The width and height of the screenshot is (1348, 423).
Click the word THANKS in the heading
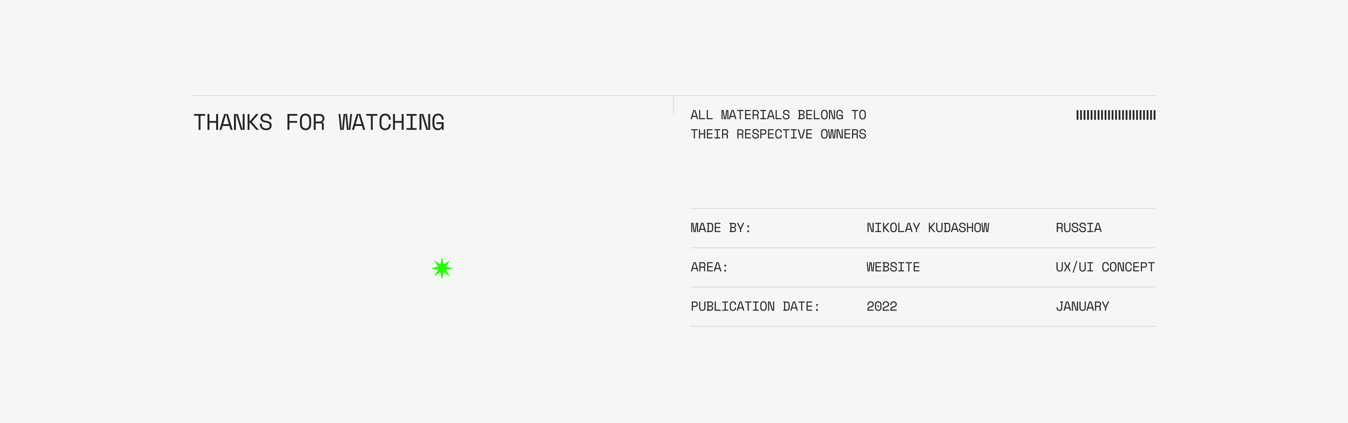click(233, 123)
